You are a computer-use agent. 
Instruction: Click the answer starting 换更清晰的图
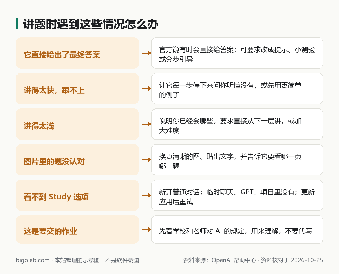237,160
